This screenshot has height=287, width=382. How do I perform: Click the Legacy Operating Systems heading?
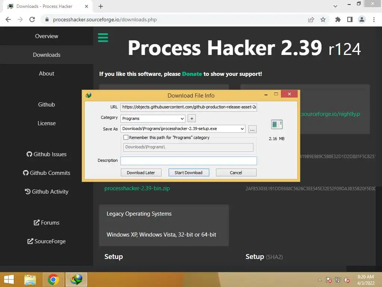(x=139, y=214)
